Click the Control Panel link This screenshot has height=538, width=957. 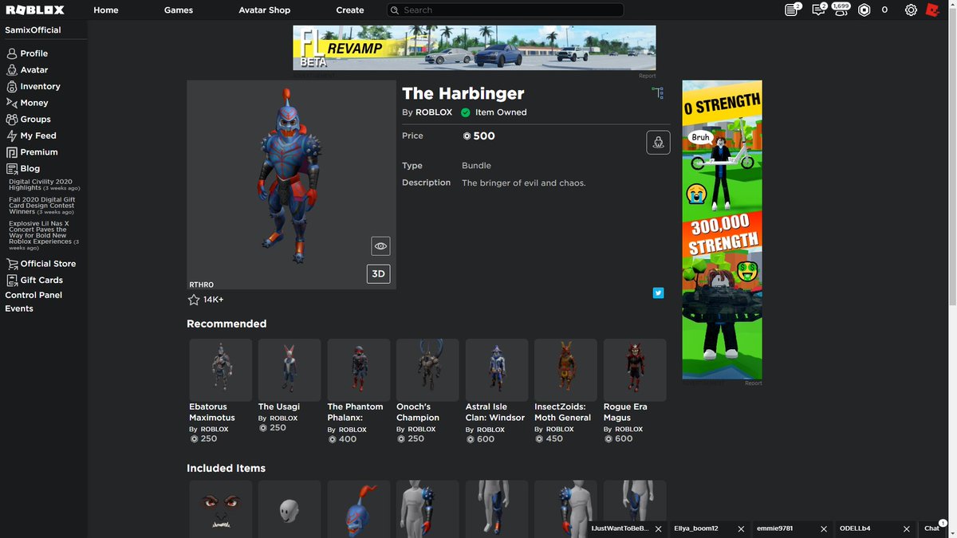click(x=33, y=295)
